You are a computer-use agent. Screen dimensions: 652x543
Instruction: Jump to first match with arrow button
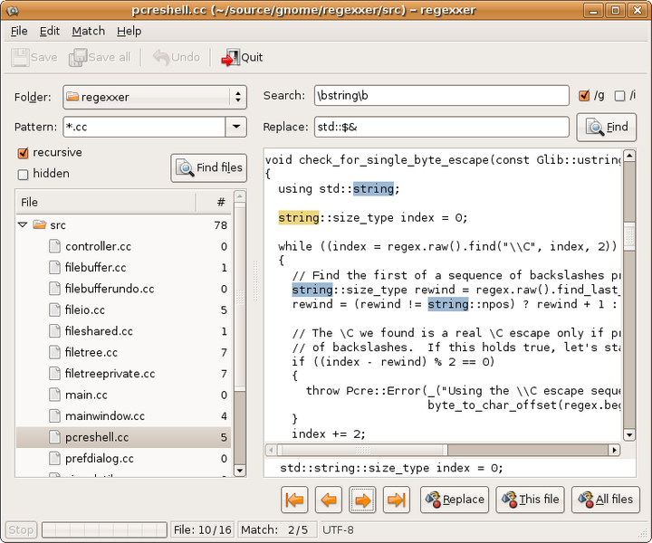tap(294, 500)
